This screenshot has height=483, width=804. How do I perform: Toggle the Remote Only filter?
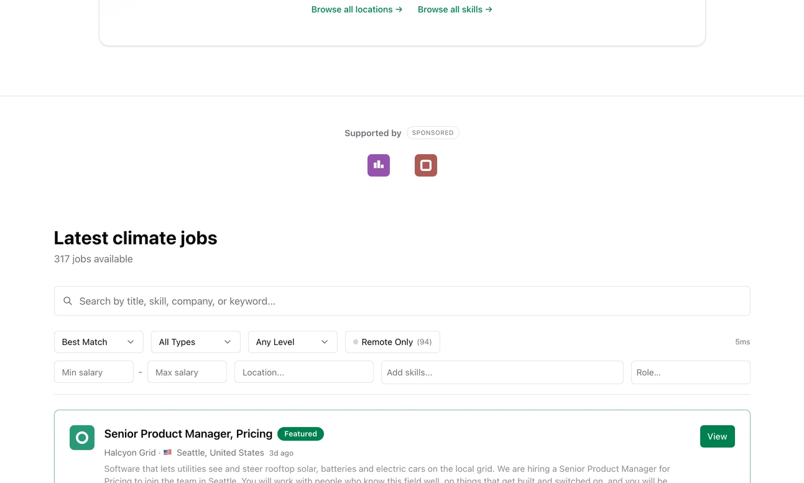pos(392,342)
